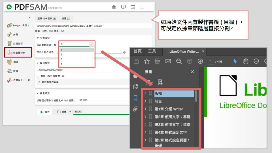The height and width of the screenshot is (153, 272).
Task: Open the PDFsam workspace layout icon
Action: click(x=133, y=7)
